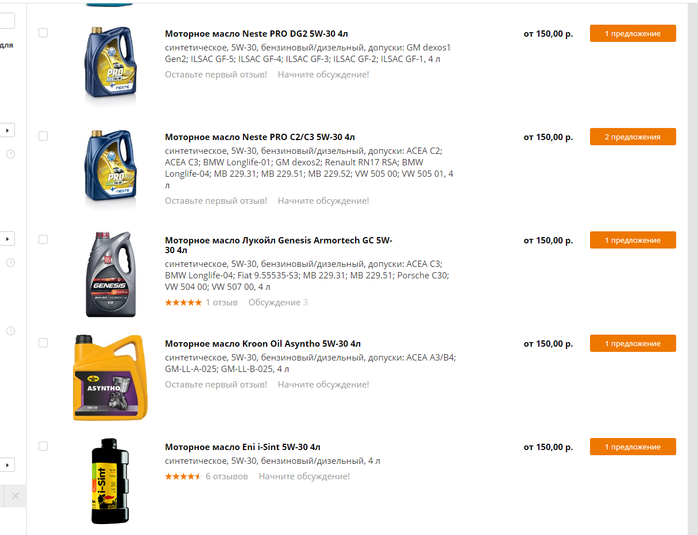Open the Neste PRO DG2 canister image
Image resolution: width=698 pixels, height=535 pixels.
(x=111, y=65)
